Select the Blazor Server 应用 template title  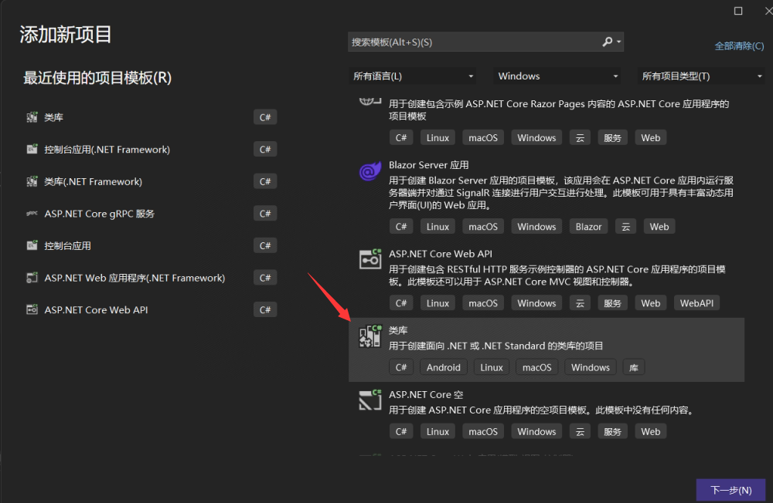click(428, 165)
